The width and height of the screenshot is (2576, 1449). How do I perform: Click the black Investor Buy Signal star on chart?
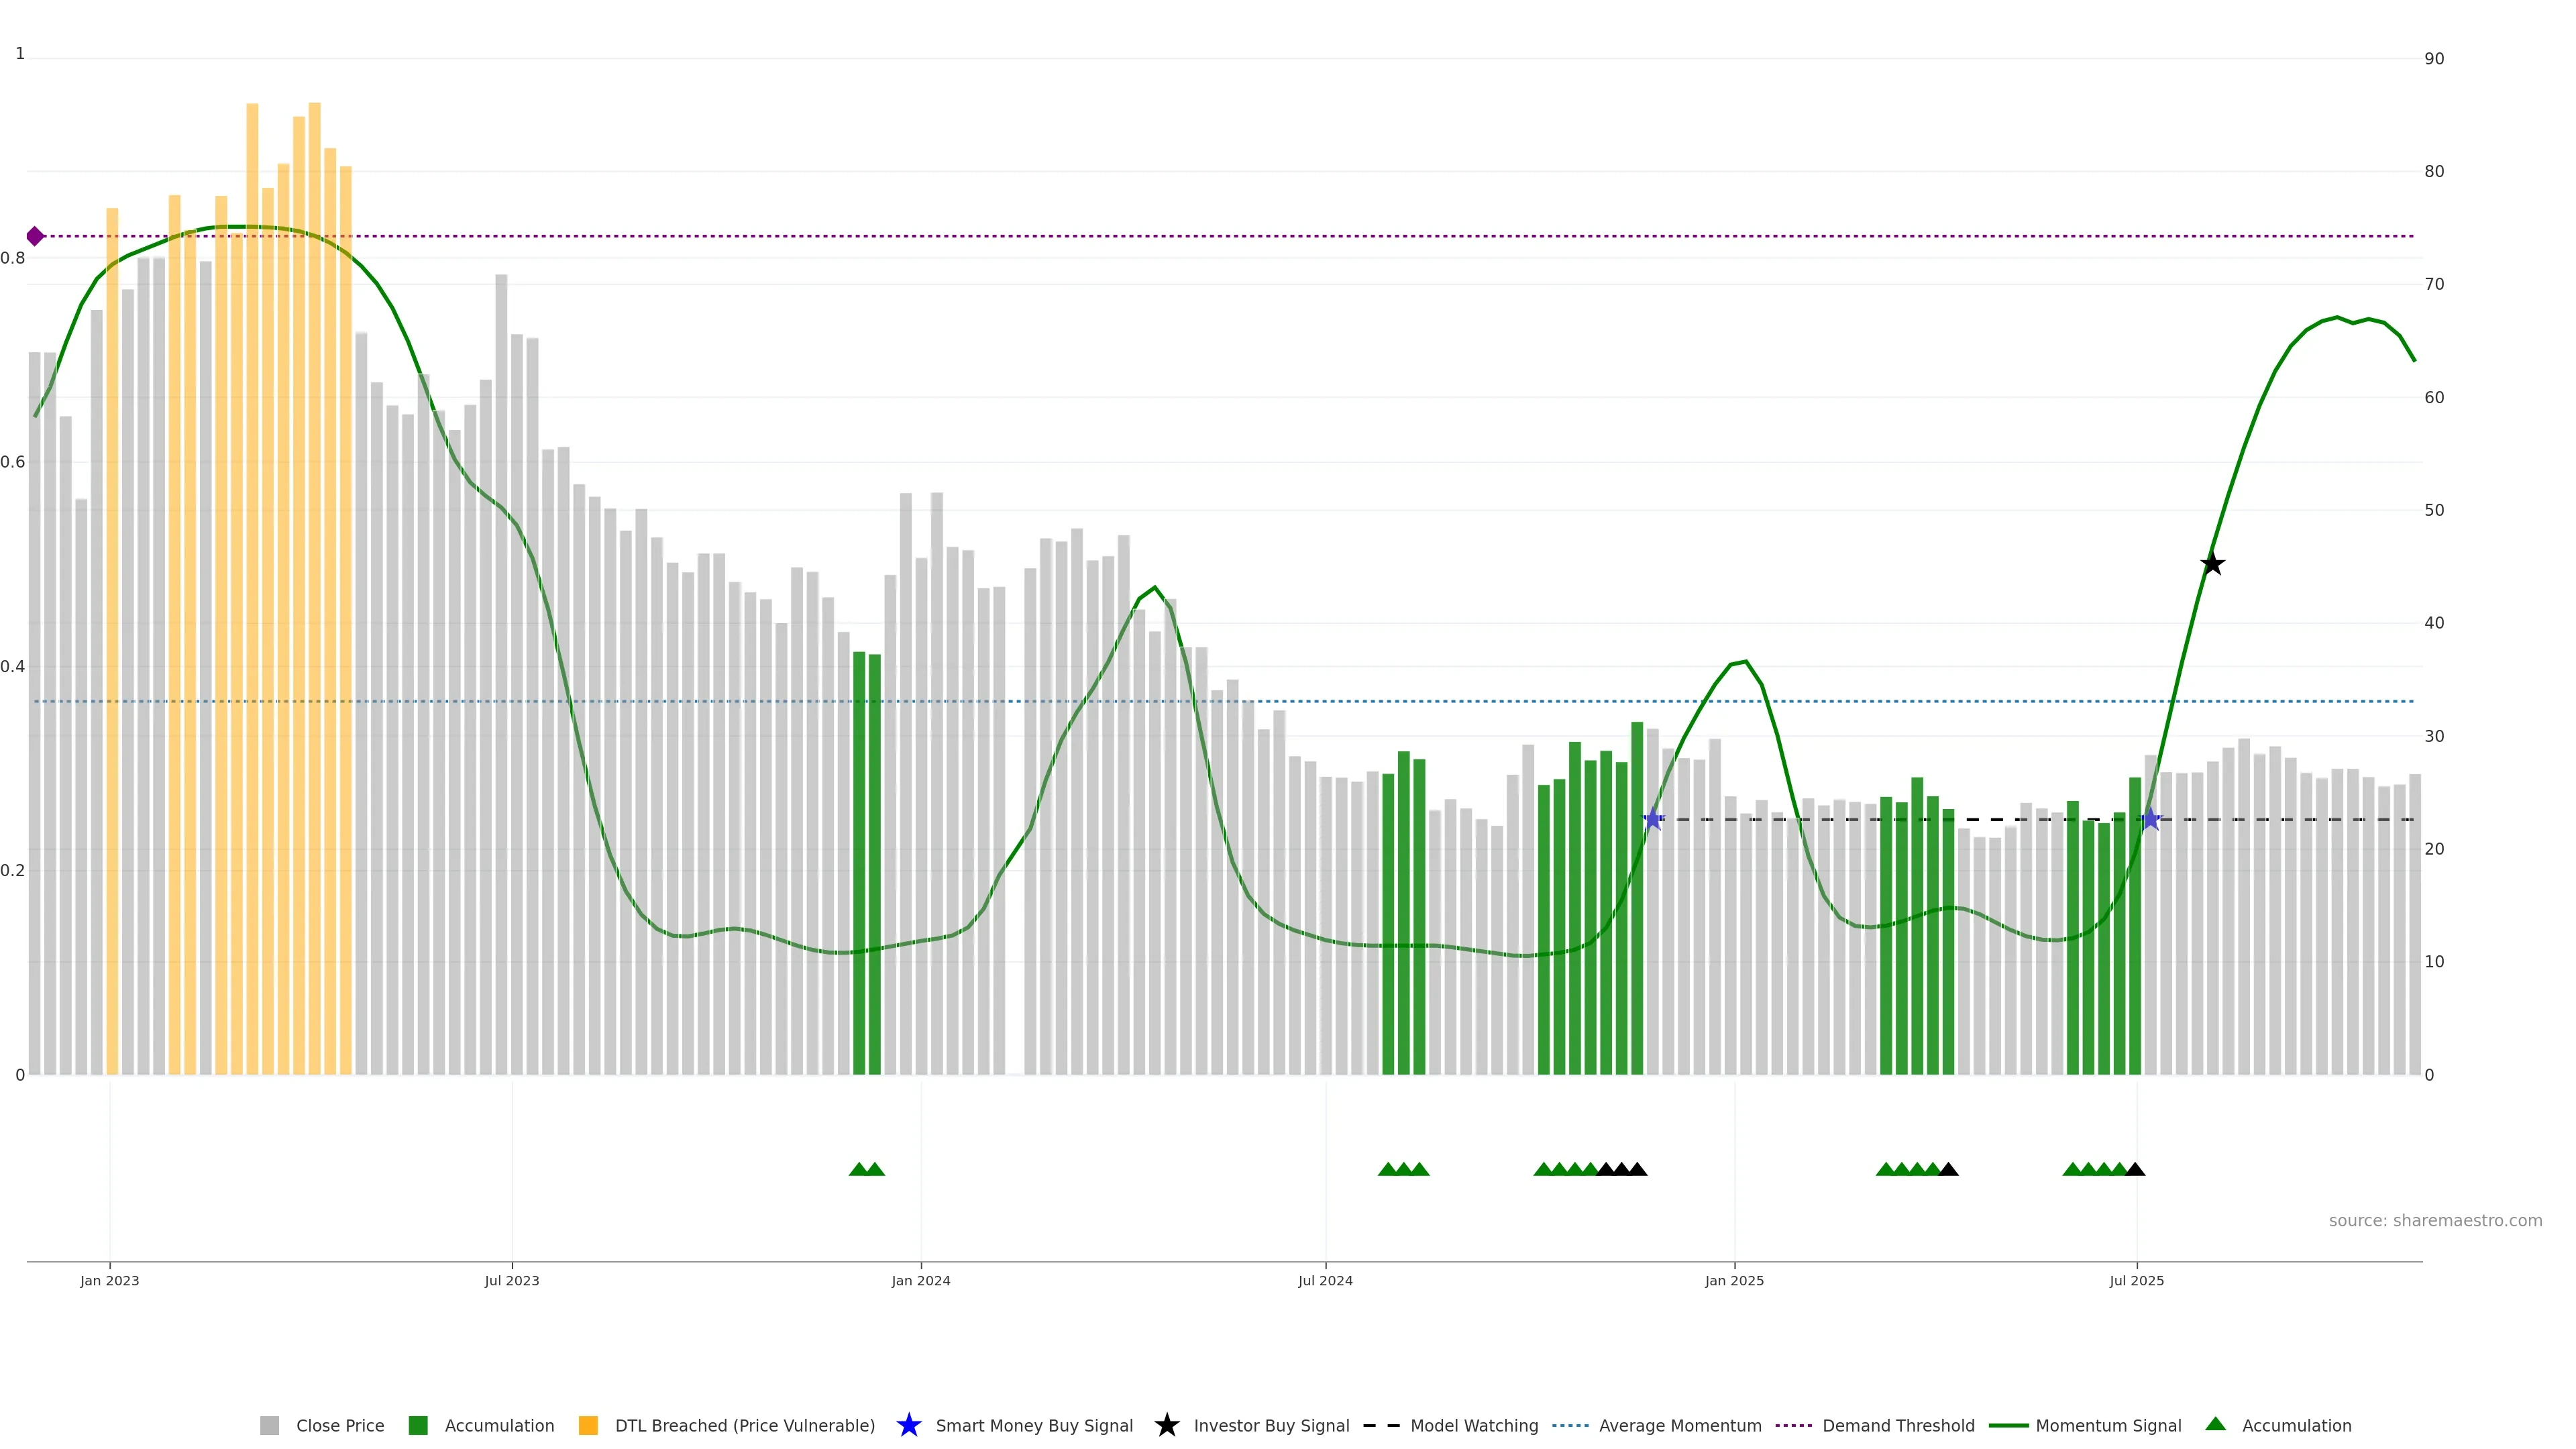pos(2212,564)
